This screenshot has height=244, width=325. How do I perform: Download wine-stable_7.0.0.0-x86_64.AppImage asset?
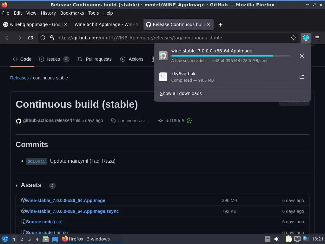pos(65,200)
